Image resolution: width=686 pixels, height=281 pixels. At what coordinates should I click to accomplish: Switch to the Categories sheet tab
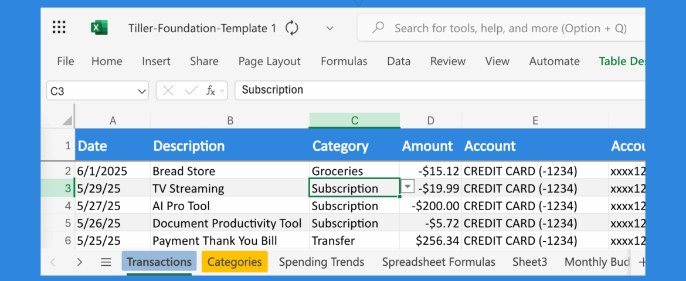tap(235, 262)
